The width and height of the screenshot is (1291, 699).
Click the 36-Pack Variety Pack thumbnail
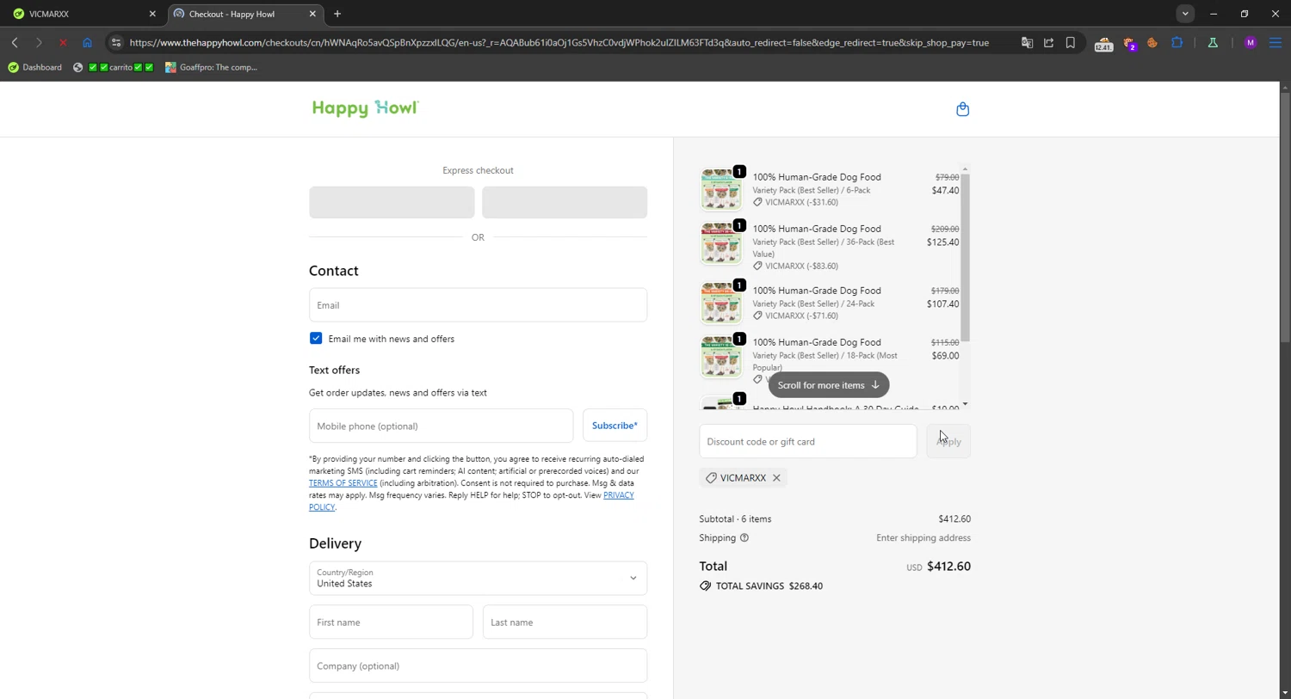(x=721, y=244)
